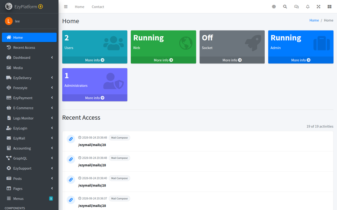The image size is (337, 210).
Task: Expand the Posts submenu chevron
Action: 52,178
